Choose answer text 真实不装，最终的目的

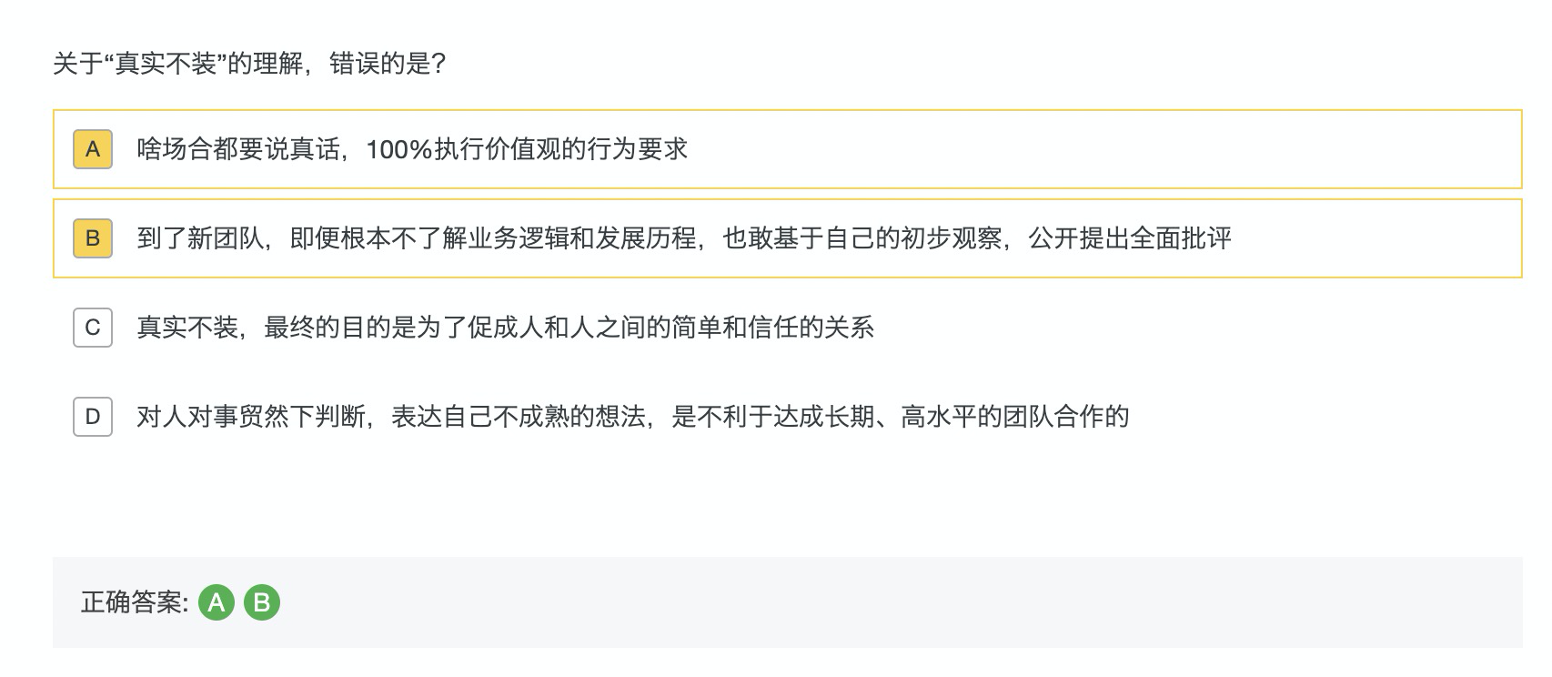506,328
